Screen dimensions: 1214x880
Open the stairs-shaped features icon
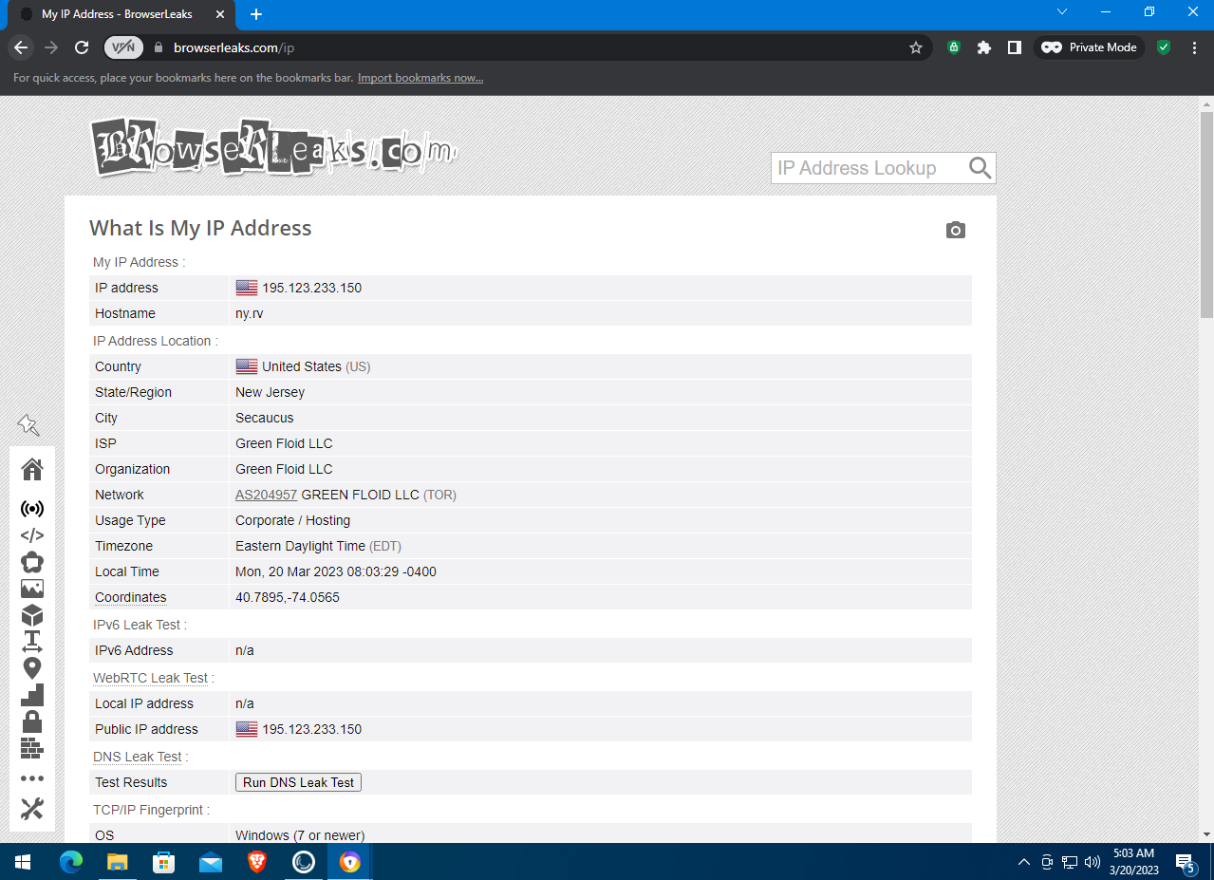pyautogui.click(x=32, y=695)
